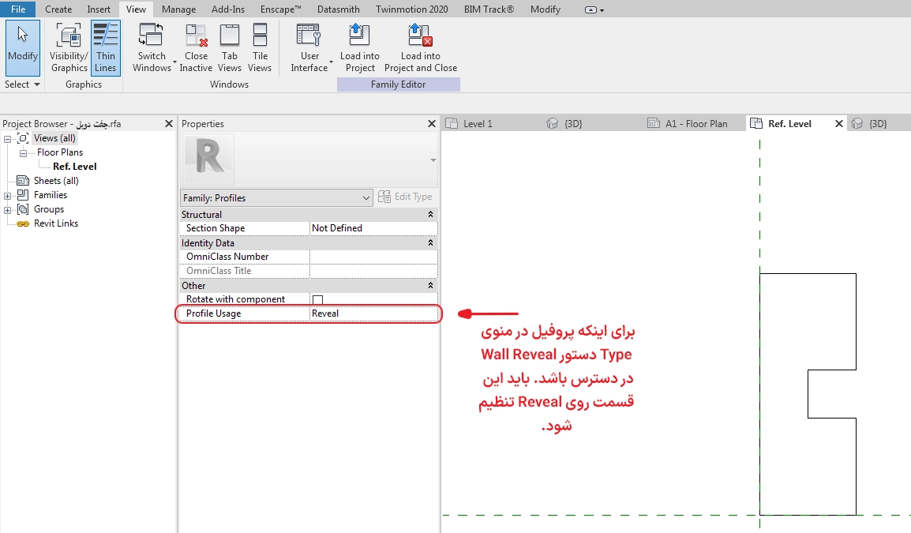This screenshot has height=533, width=911.
Task: Activate the Ref. Level view tab
Action: point(789,124)
